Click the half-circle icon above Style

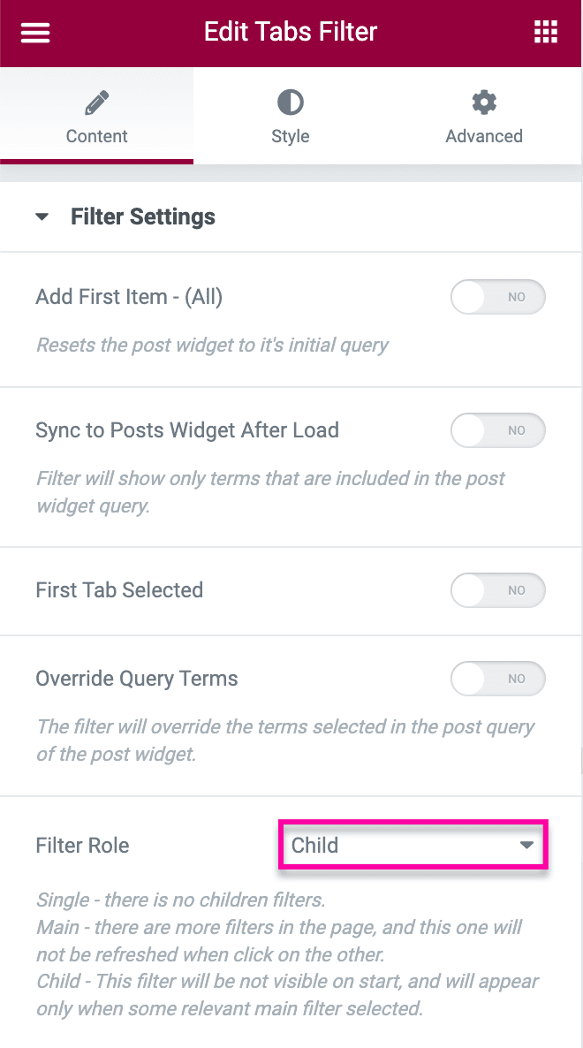coord(290,103)
